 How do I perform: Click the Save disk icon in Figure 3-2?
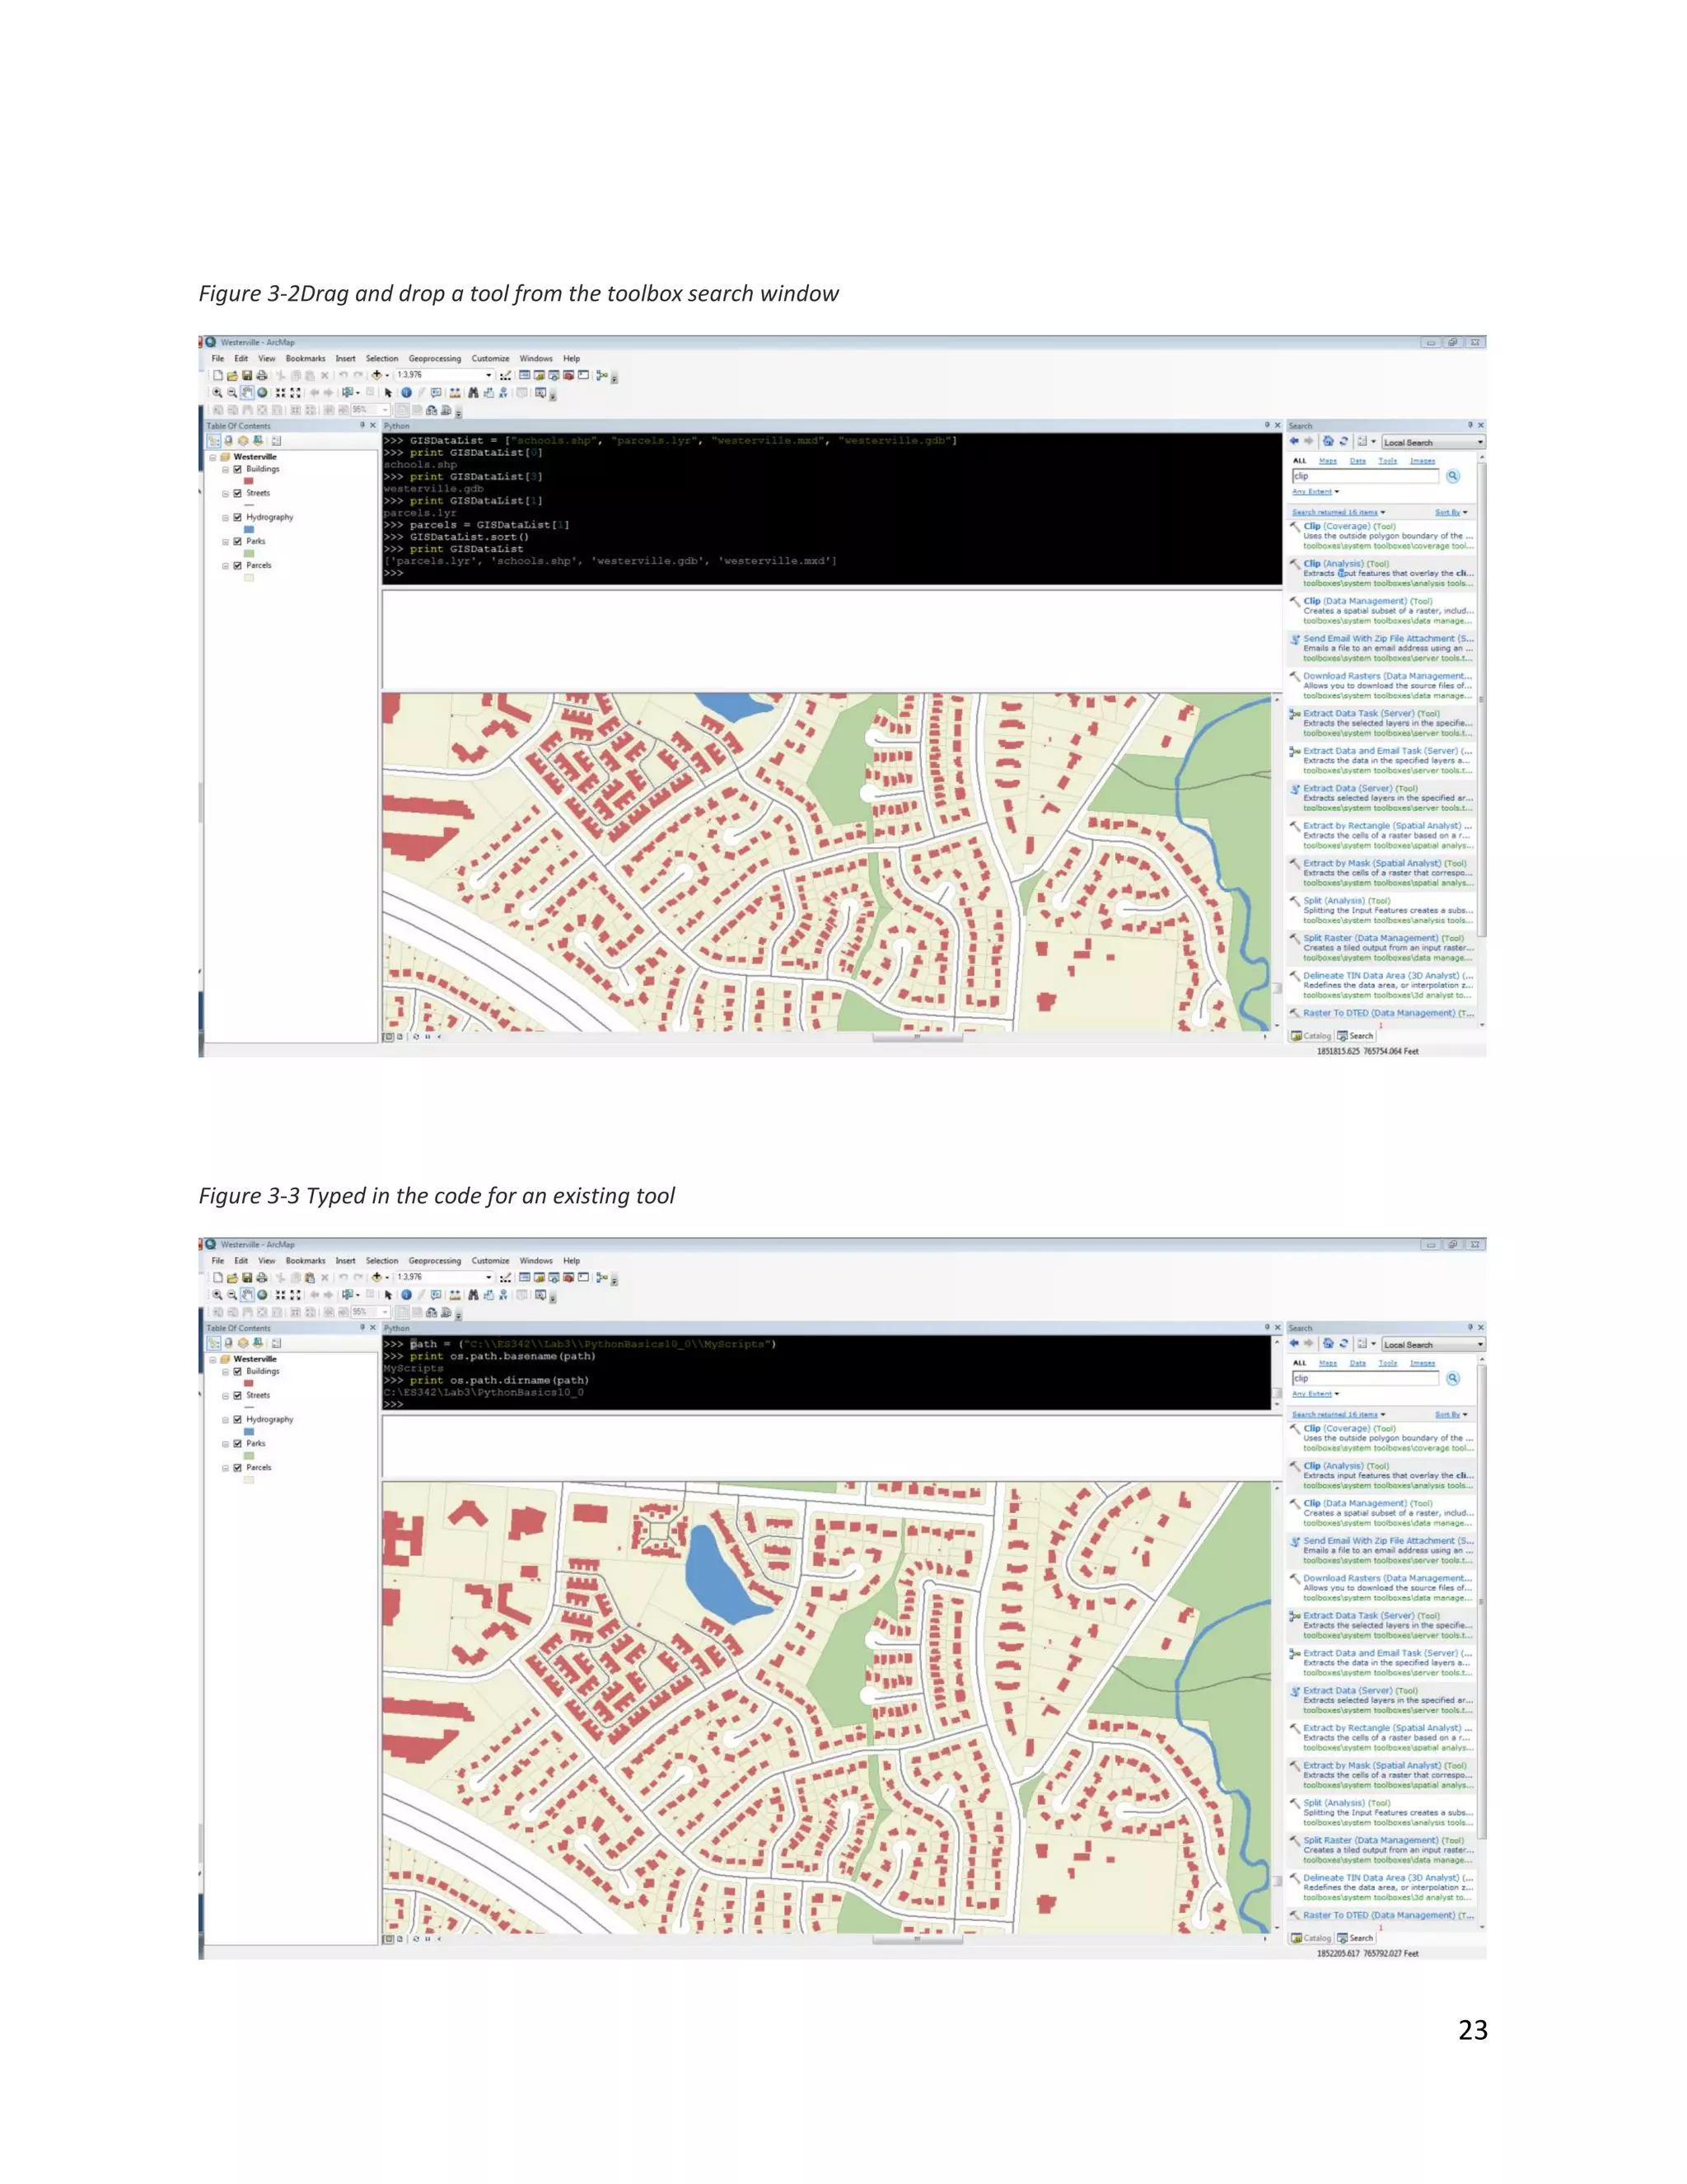(248, 376)
